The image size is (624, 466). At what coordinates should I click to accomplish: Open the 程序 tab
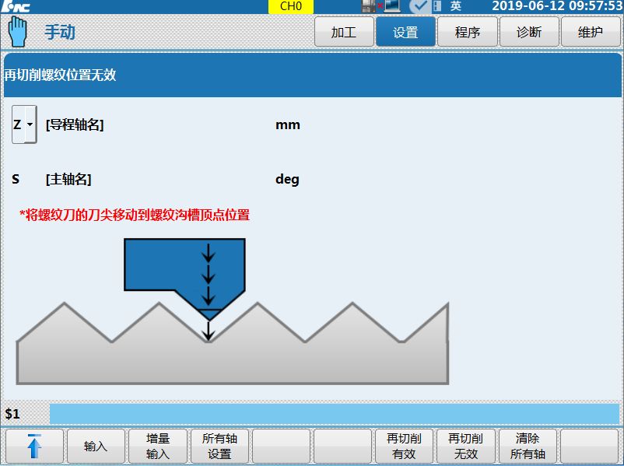tap(468, 33)
